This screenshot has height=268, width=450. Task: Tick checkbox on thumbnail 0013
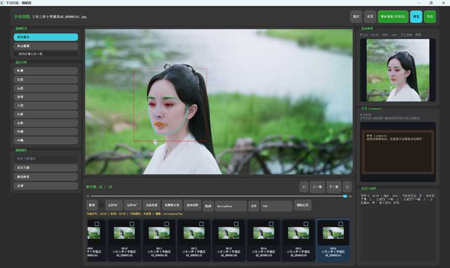(x=236, y=224)
